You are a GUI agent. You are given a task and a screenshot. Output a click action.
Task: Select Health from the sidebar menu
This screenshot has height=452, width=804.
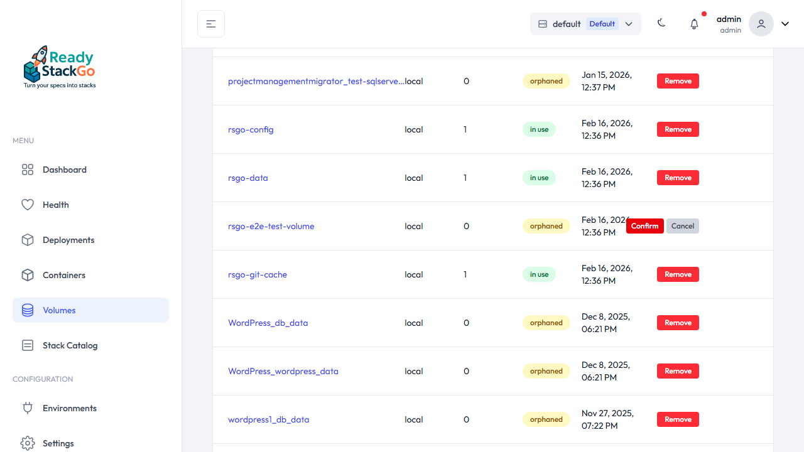[x=55, y=205]
